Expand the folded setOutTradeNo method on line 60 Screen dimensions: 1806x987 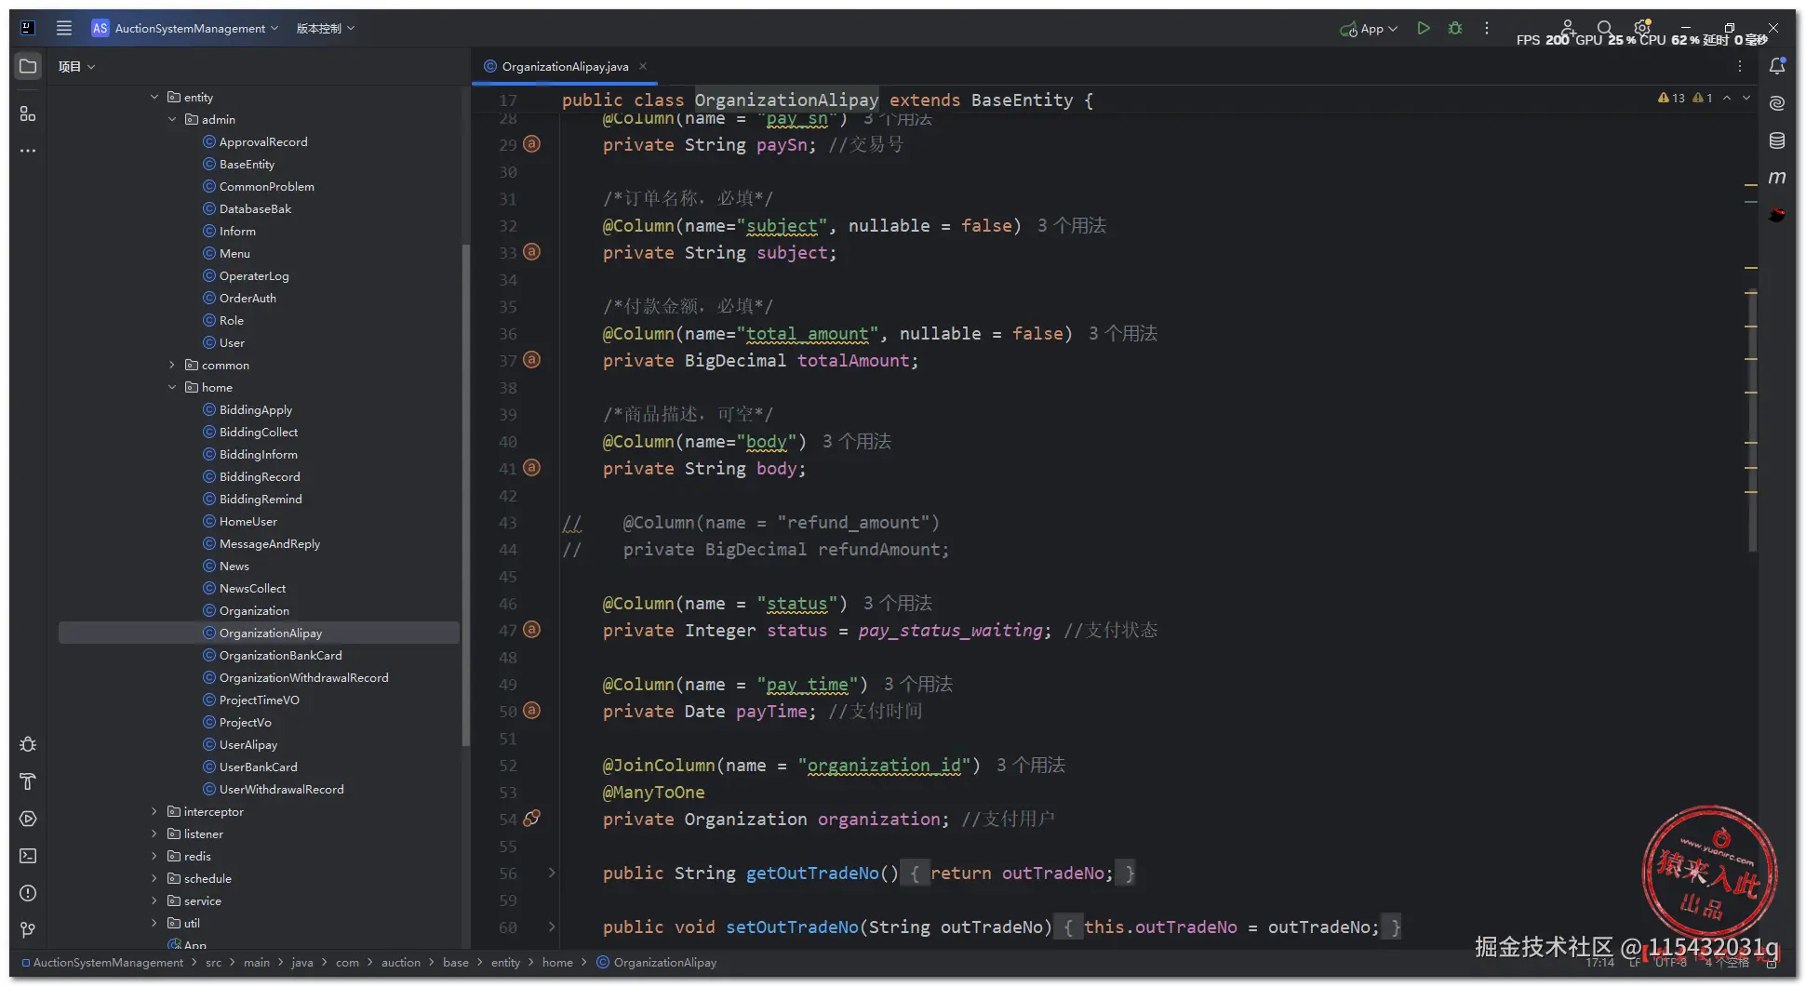[552, 927]
